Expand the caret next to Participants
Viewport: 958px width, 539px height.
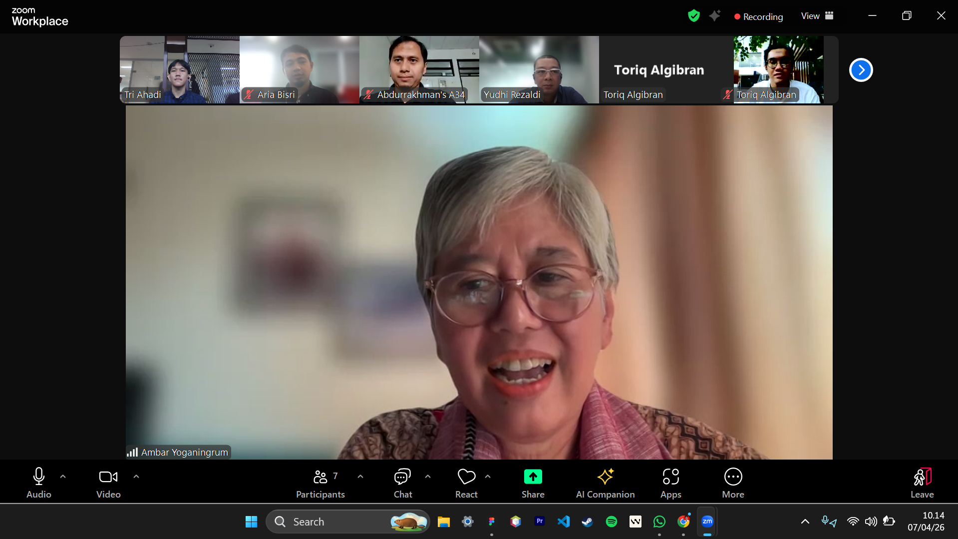pyautogui.click(x=360, y=477)
